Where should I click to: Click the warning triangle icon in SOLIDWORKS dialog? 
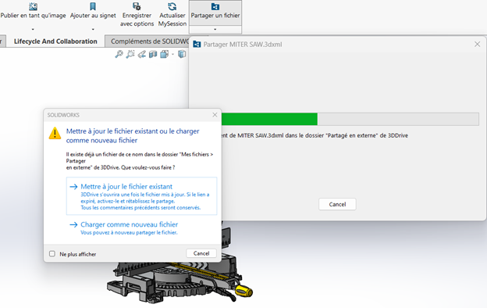[x=55, y=133]
